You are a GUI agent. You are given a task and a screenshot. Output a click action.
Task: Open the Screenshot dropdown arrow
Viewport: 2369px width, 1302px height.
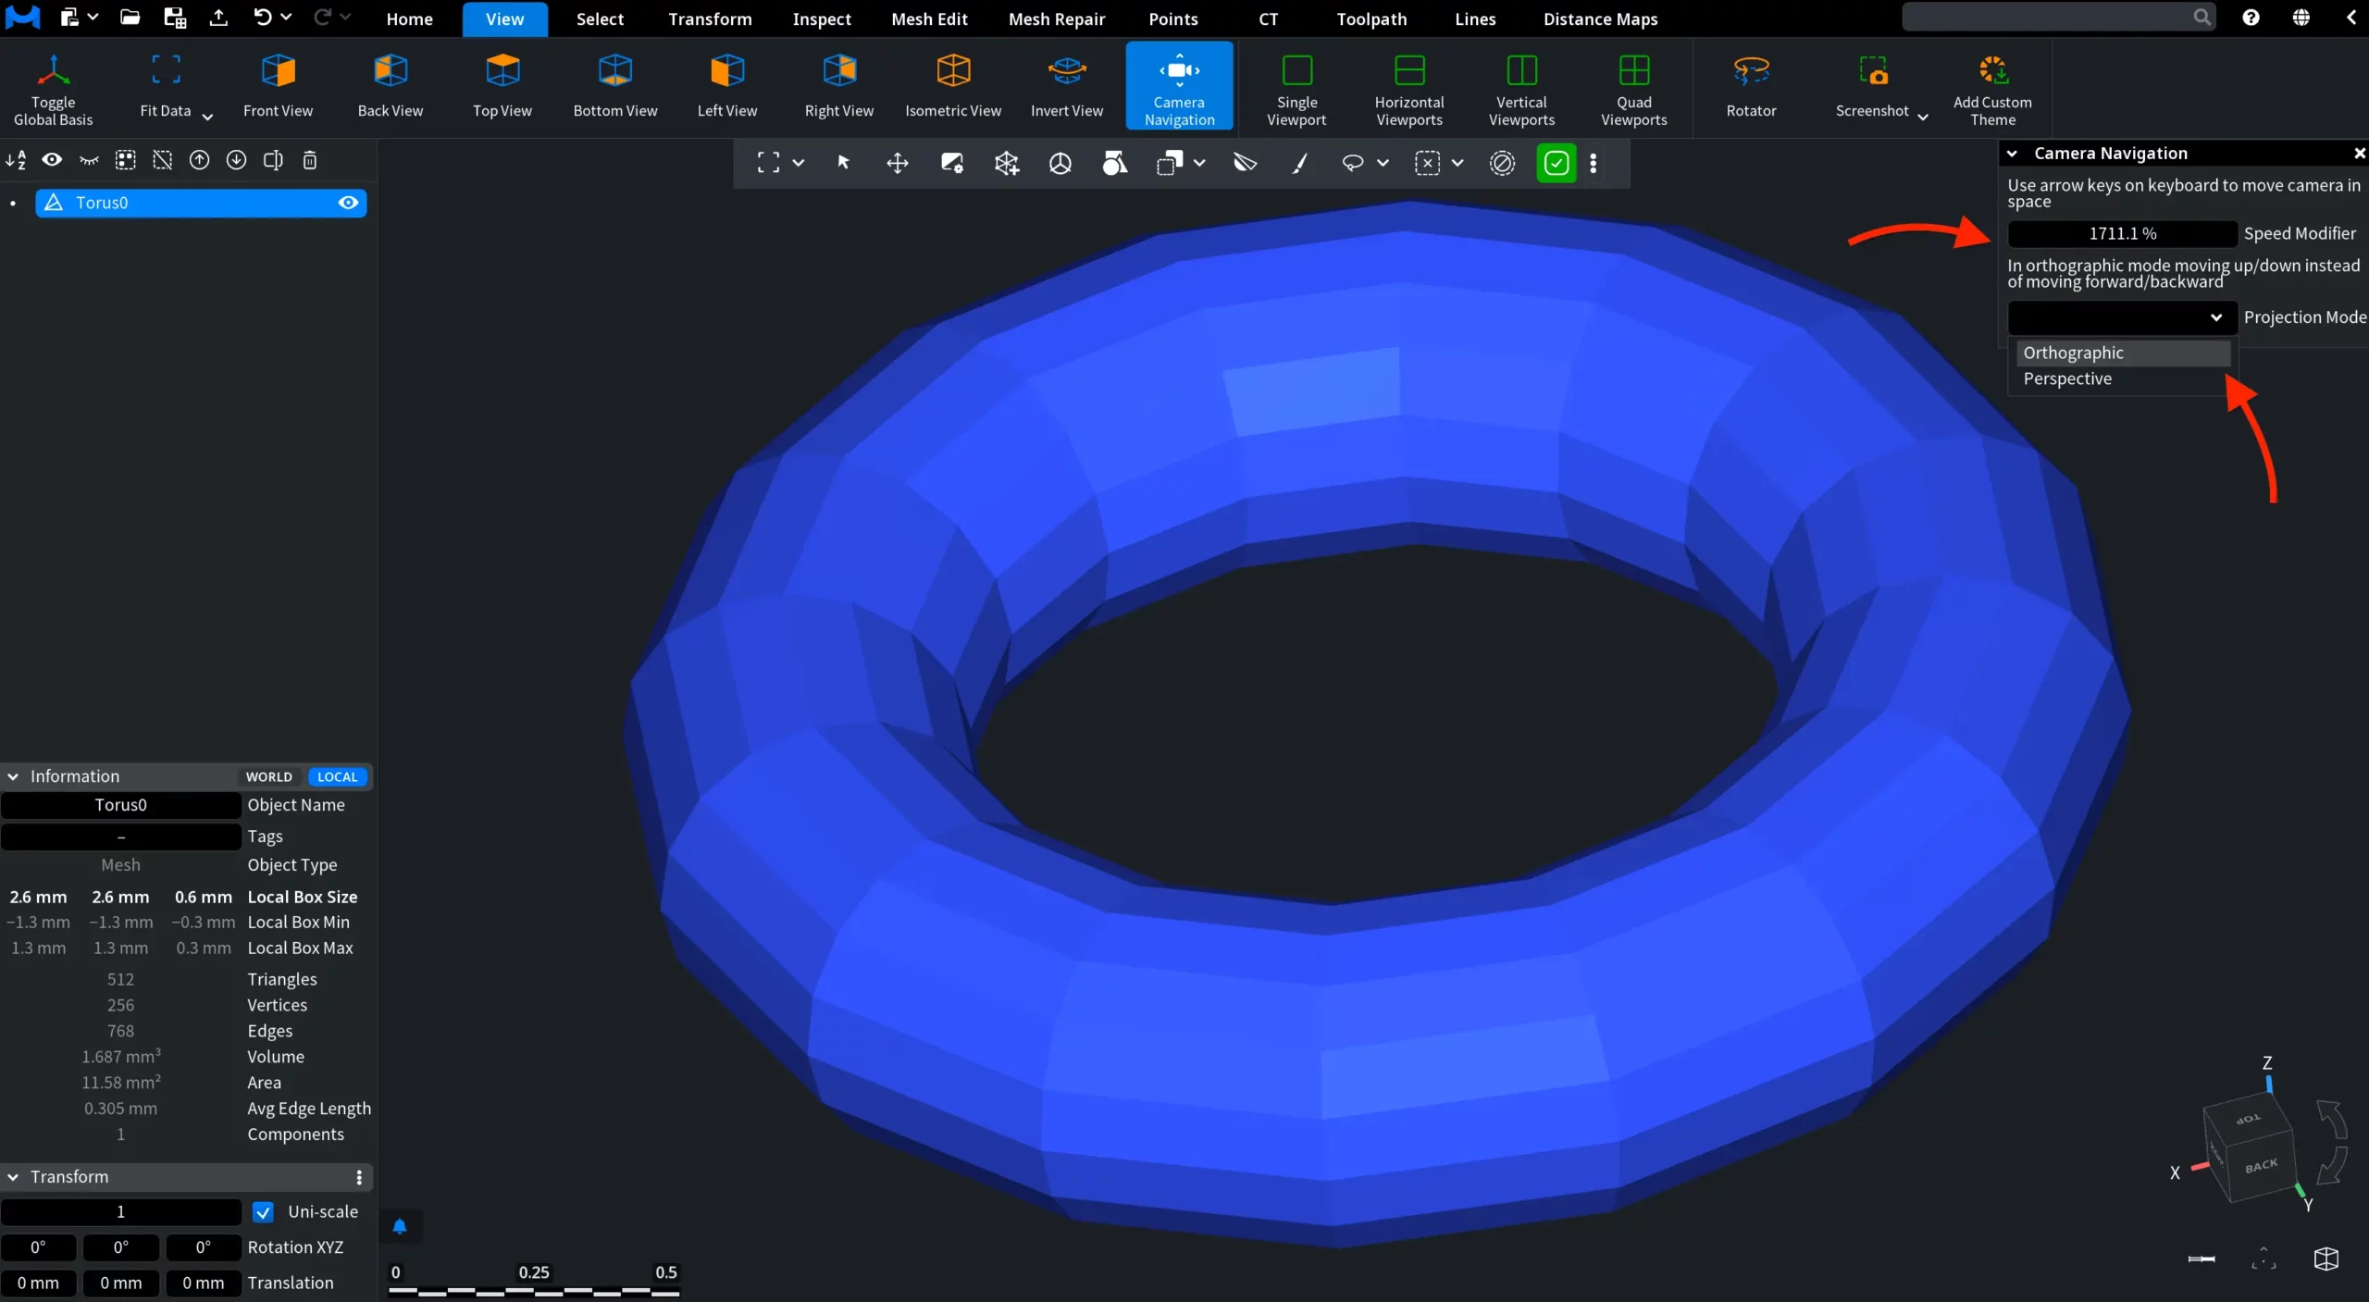pyautogui.click(x=1923, y=117)
